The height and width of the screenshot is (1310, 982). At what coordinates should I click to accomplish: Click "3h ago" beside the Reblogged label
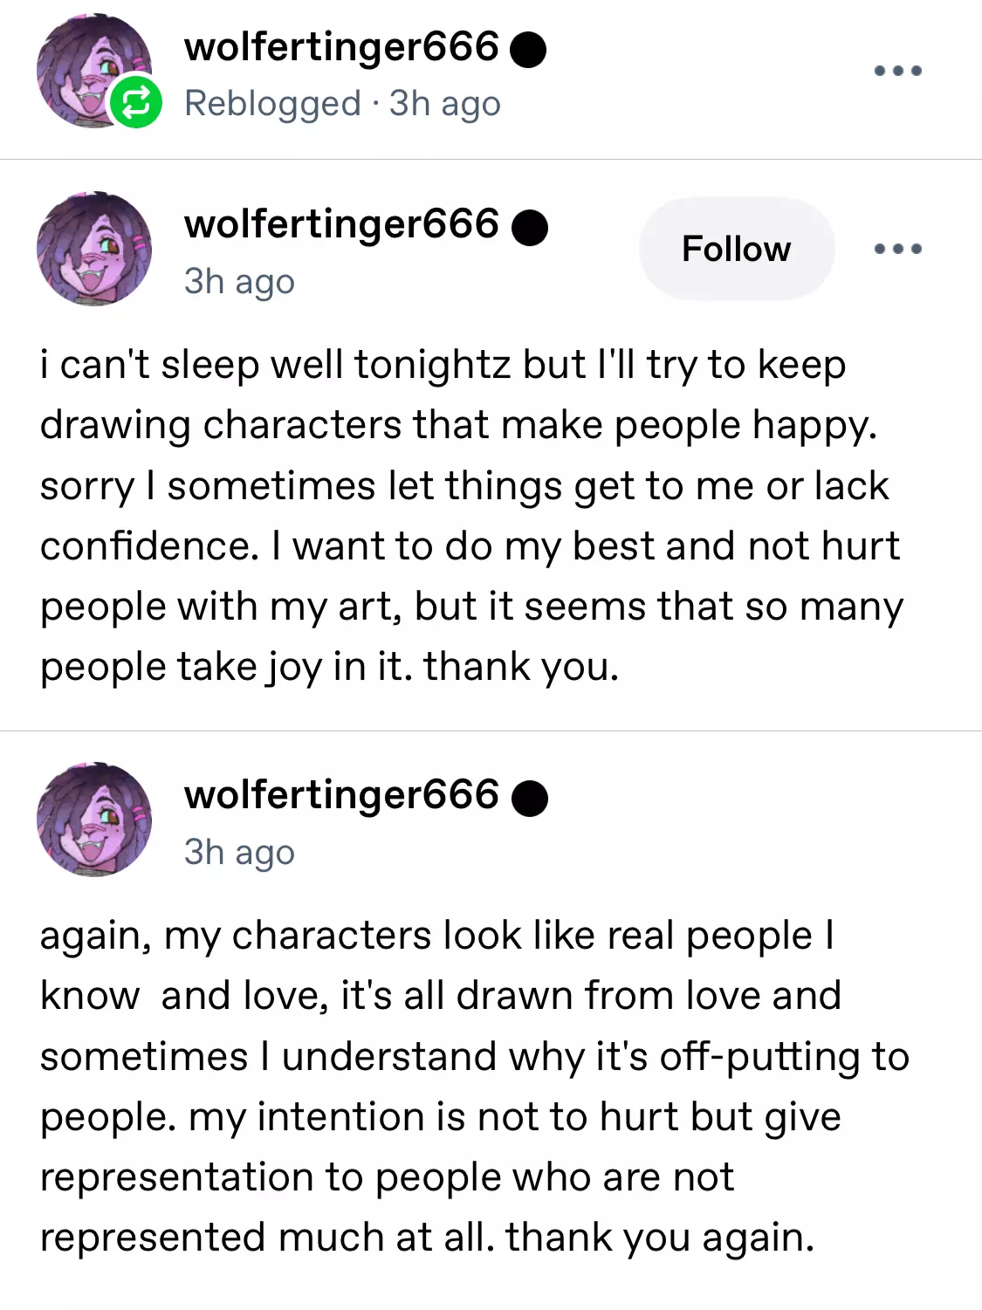(x=445, y=104)
